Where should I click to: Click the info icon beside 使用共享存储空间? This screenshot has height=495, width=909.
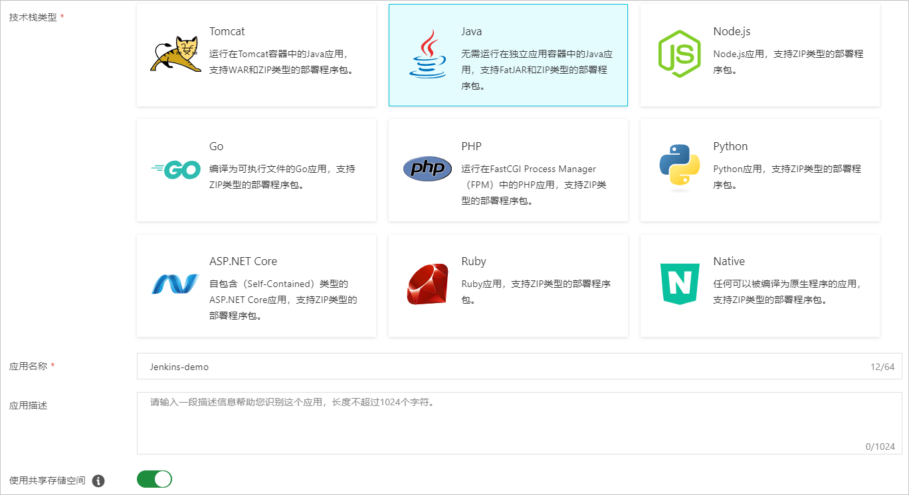click(98, 480)
